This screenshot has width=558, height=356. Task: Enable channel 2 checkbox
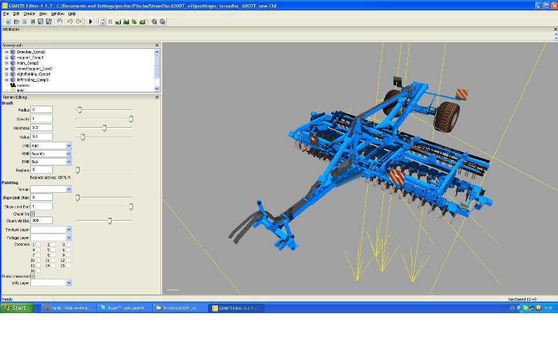point(53,244)
